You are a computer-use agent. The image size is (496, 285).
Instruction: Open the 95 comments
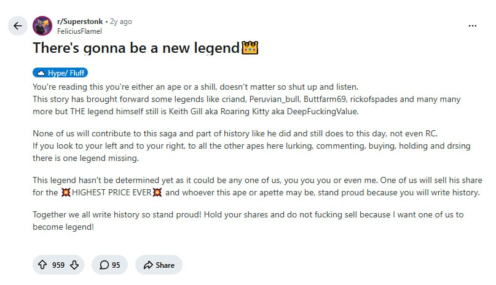[x=110, y=265]
